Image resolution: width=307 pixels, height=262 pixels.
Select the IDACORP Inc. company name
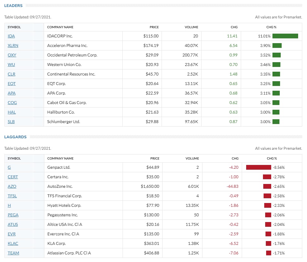coord(60,36)
